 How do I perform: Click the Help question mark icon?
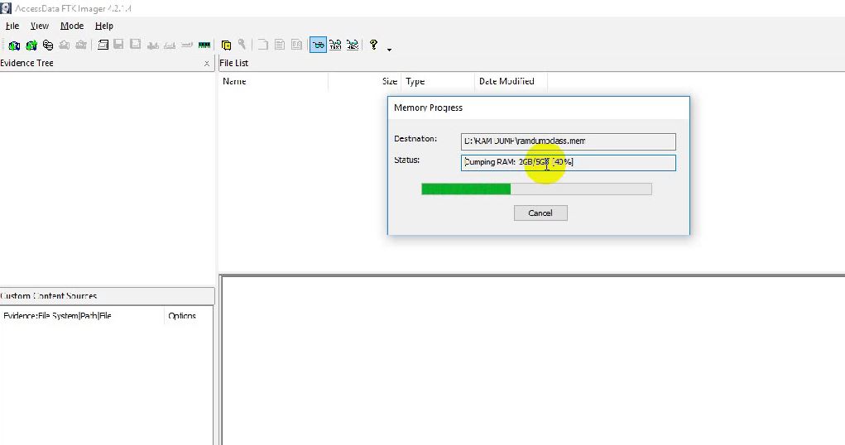click(x=373, y=45)
